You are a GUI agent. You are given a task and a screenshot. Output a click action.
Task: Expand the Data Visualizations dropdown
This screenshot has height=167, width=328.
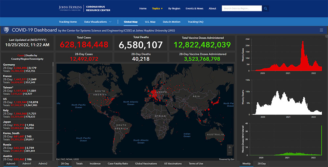tap(98, 22)
